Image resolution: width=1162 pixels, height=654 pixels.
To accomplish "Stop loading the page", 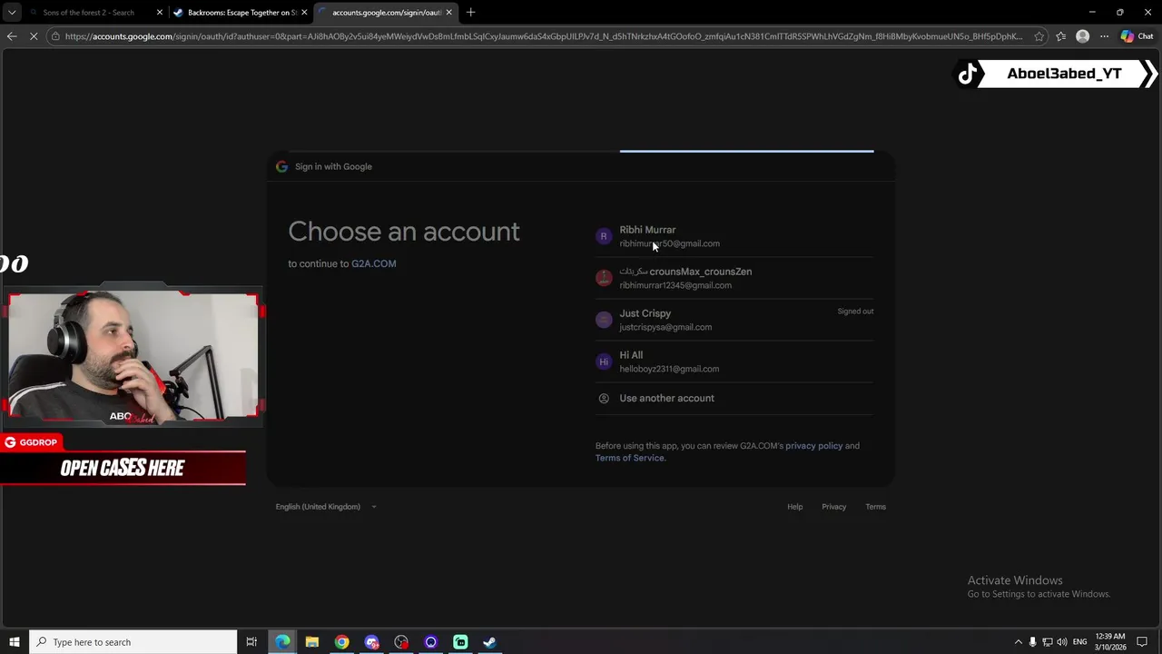I will coord(34,36).
